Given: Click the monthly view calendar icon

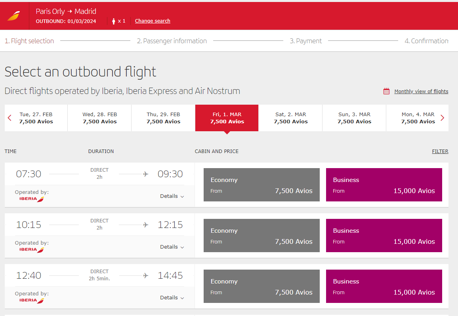Looking at the screenshot, I should (x=386, y=91).
